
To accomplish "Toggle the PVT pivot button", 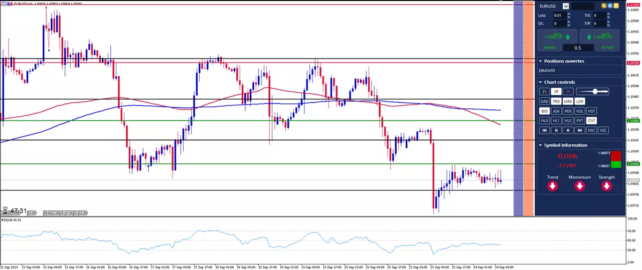I will [580, 120].
